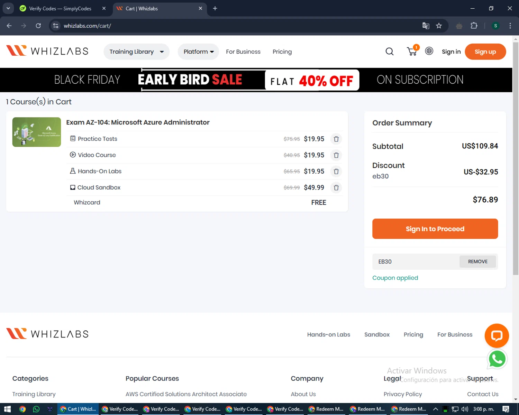519x415 pixels.
Task: Open the Chrome profile avatar
Action: [495, 26]
